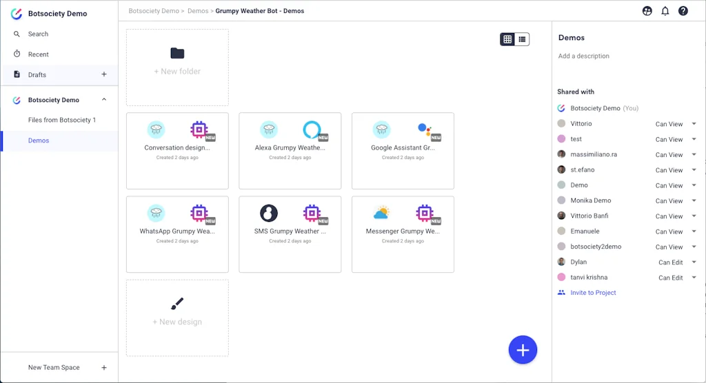This screenshot has width=706, height=383.
Task: Add a new draft with the plus icon
Action: pos(104,74)
